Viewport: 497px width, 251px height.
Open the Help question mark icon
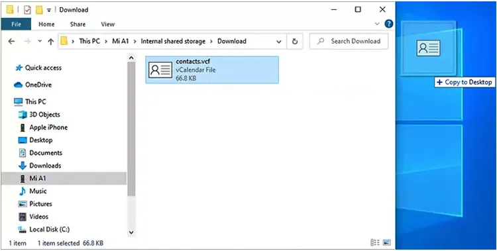pyautogui.click(x=388, y=24)
